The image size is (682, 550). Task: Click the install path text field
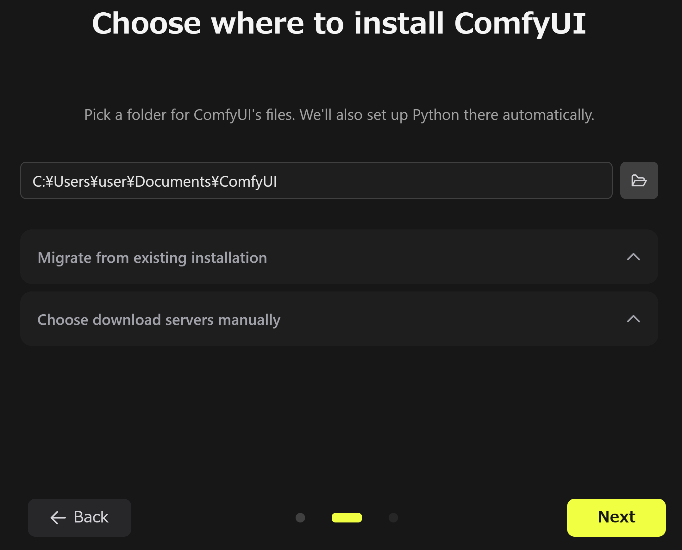(316, 181)
